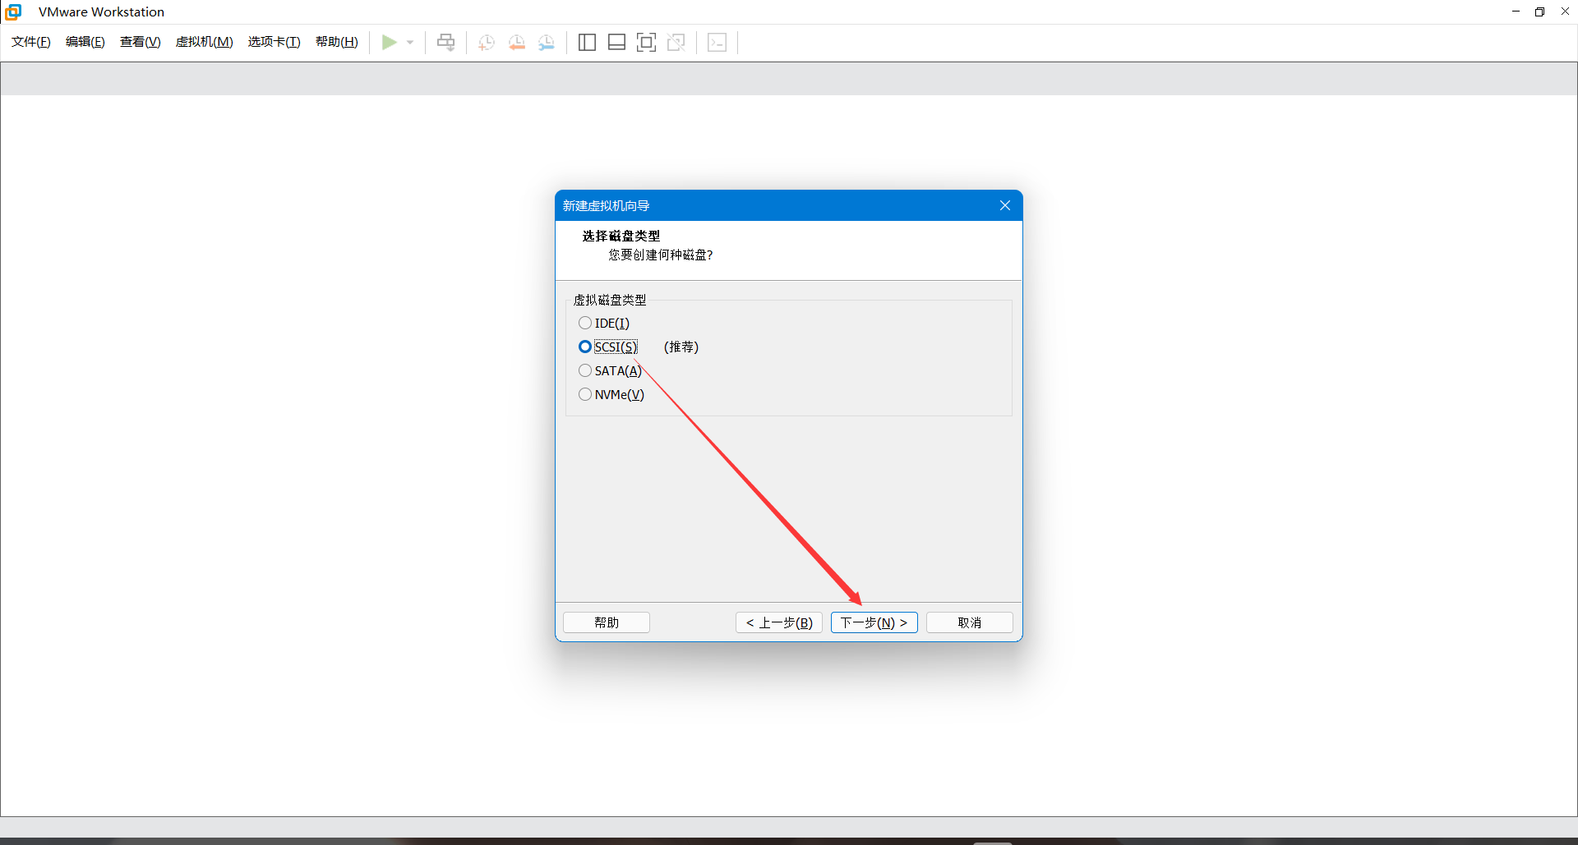Click the send Ctrl+Alt+Del toolbar icon
The width and height of the screenshot is (1578, 845).
tap(445, 43)
